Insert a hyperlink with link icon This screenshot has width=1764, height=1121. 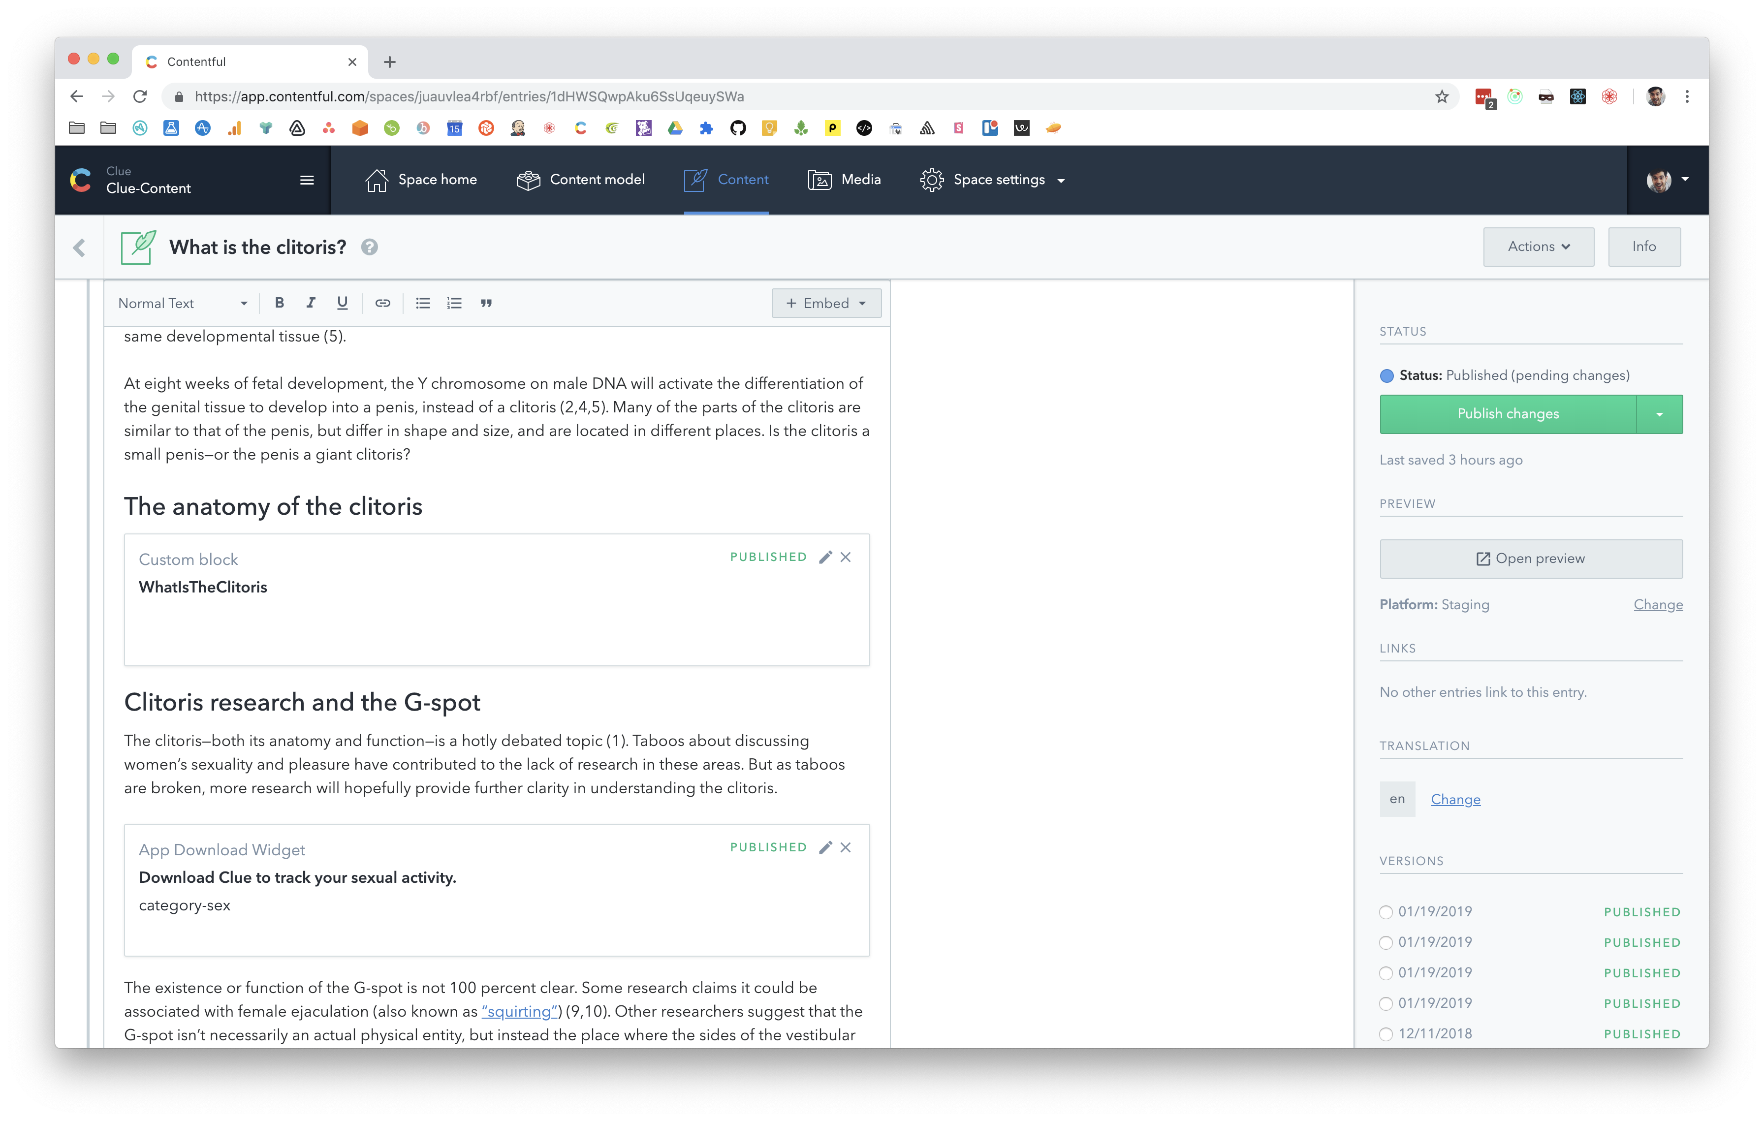click(x=382, y=303)
